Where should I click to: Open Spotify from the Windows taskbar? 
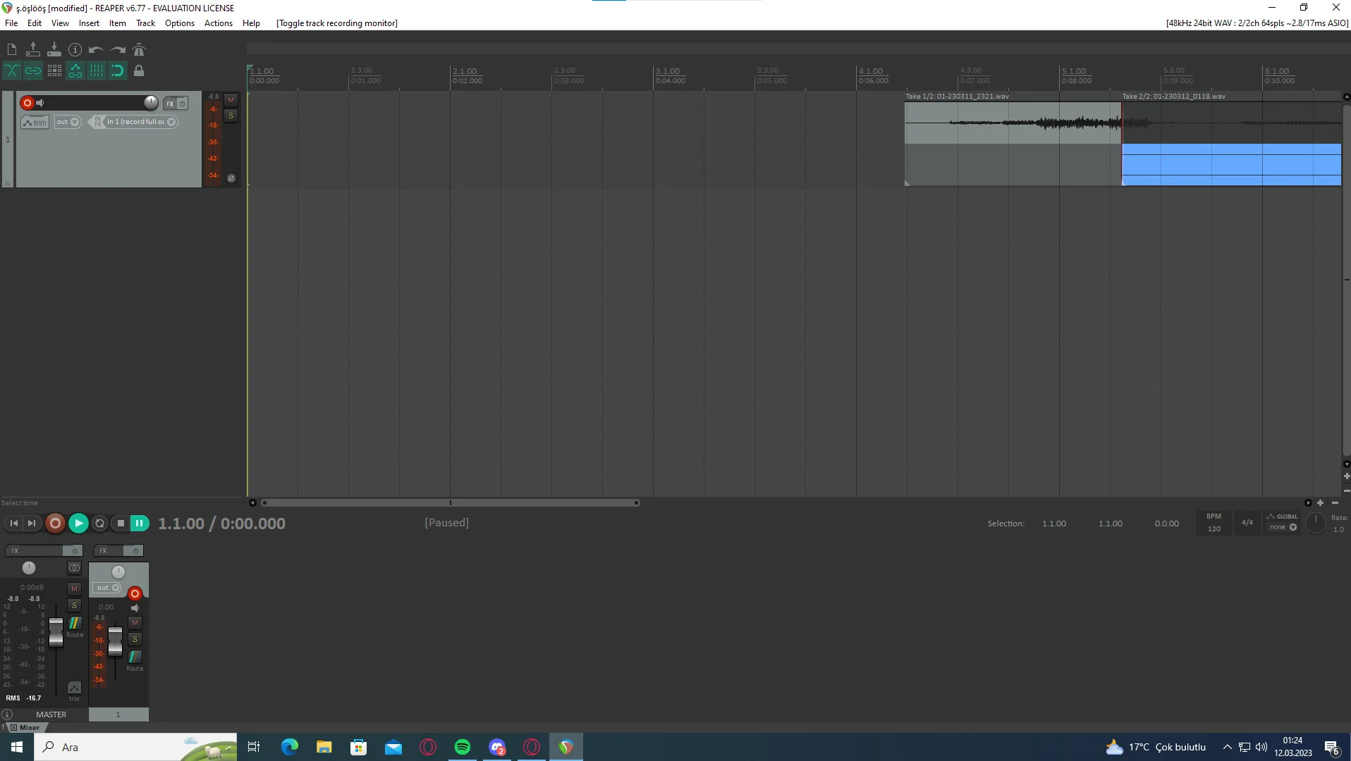coord(463,747)
